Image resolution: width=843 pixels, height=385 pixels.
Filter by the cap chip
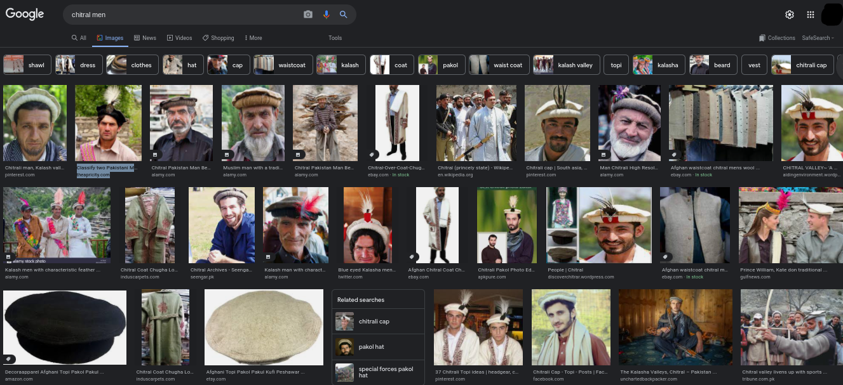tap(228, 65)
